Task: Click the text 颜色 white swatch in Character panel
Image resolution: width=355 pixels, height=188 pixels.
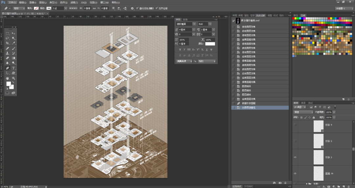Action: pos(210,44)
